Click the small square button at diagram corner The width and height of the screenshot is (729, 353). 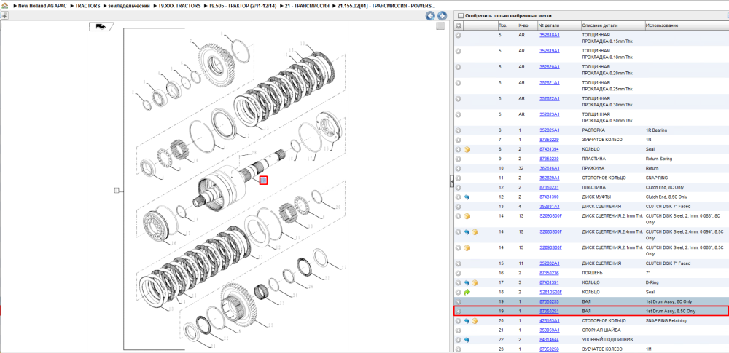click(x=440, y=26)
